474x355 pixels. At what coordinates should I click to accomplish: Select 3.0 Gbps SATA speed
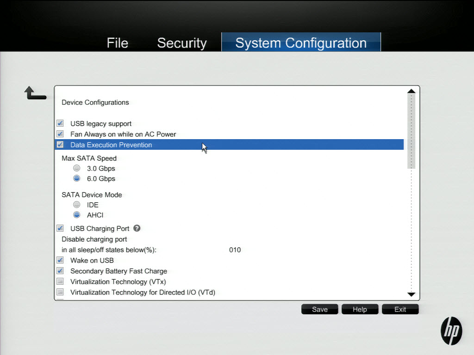tap(77, 168)
